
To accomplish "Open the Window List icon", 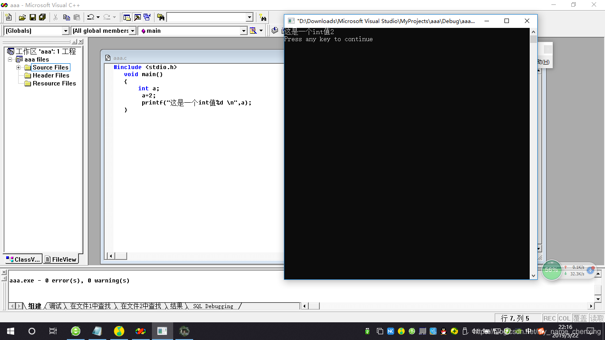I will pos(147,17).
